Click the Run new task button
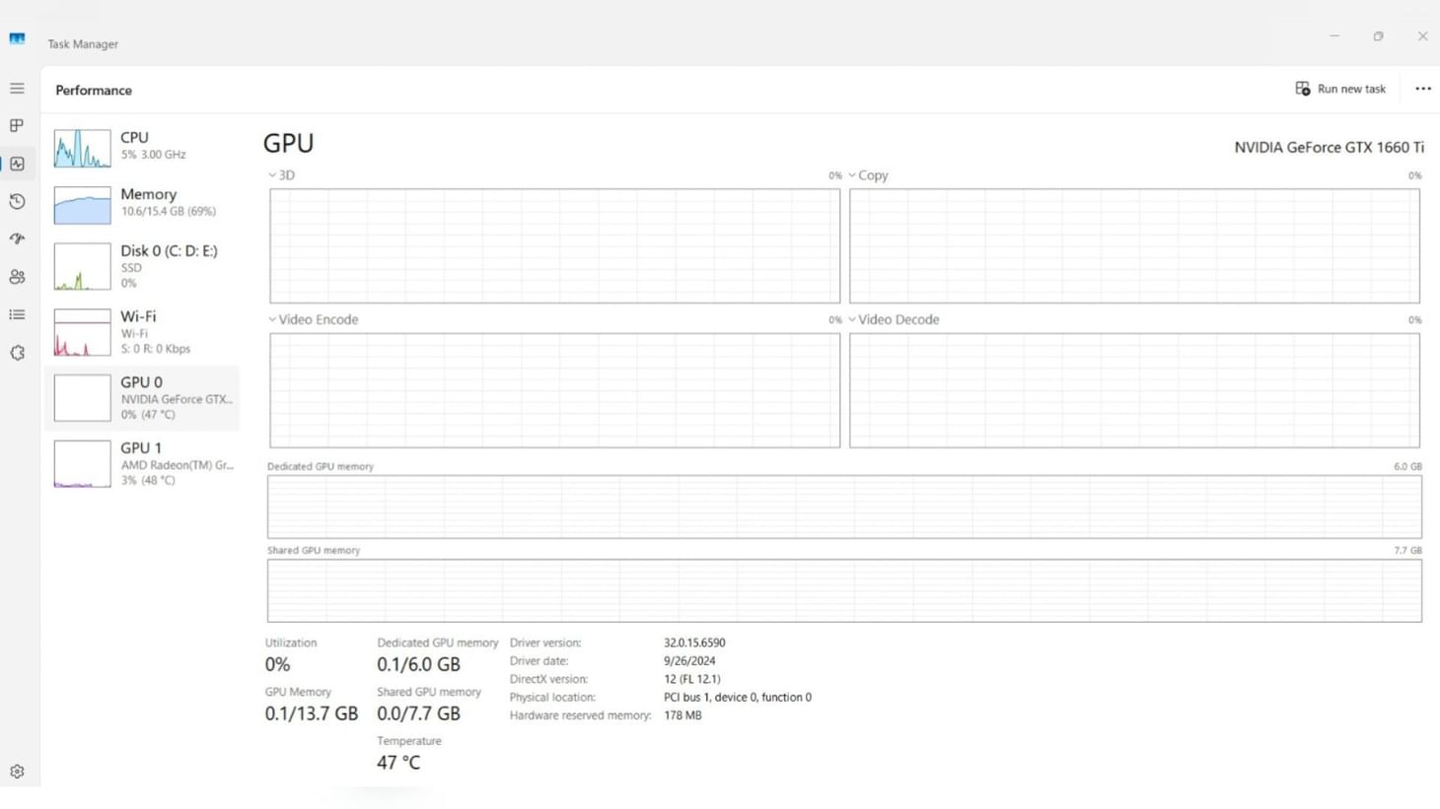Viewport: 1440px width, 809px height. click(x=1339, y=88)
